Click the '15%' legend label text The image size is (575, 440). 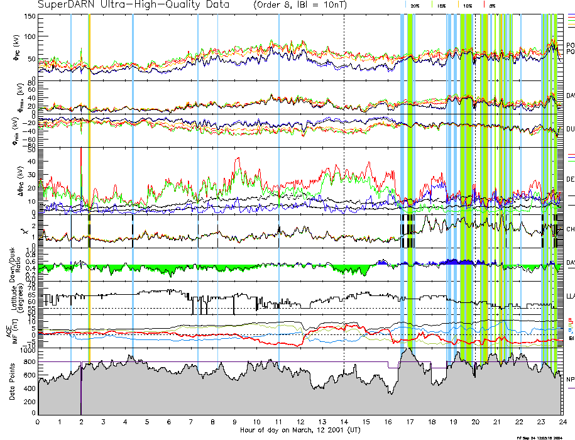tap(442, 6)
